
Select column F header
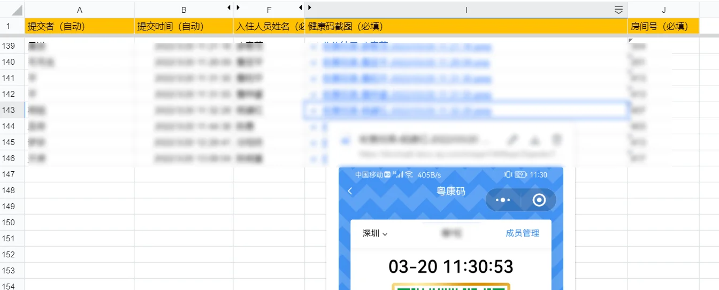pyautogui.click(x=269, y=10)
